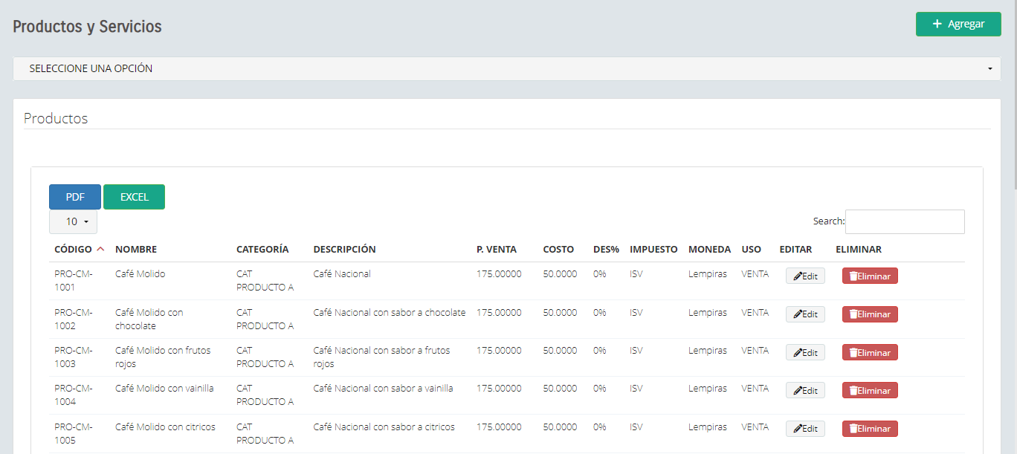Screen dimensions: 1017x454
Task: Delete product PRO-CM-1004 with Eliminar
Action: (x=870, y=390)
